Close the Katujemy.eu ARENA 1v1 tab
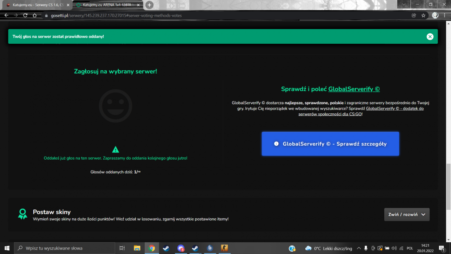Viewport: 451px width, 254px height. point(138,5)
